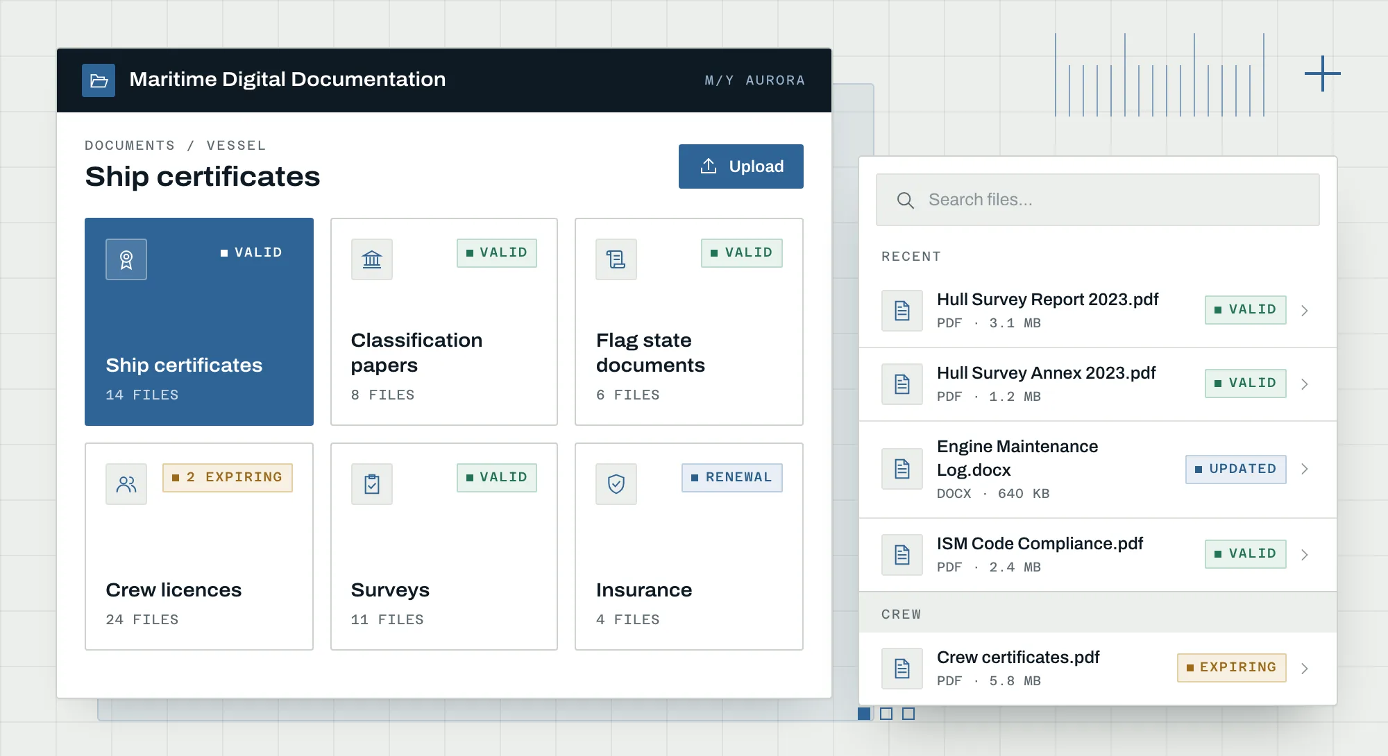The height and width of the screenshot is (756, 1388).
Task: Click file icon beside Hull Survey Annex 2023.pdf
Action: coord(902,384)
